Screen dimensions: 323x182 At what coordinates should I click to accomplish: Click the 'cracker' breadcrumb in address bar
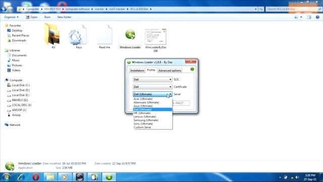click(99, 9)
